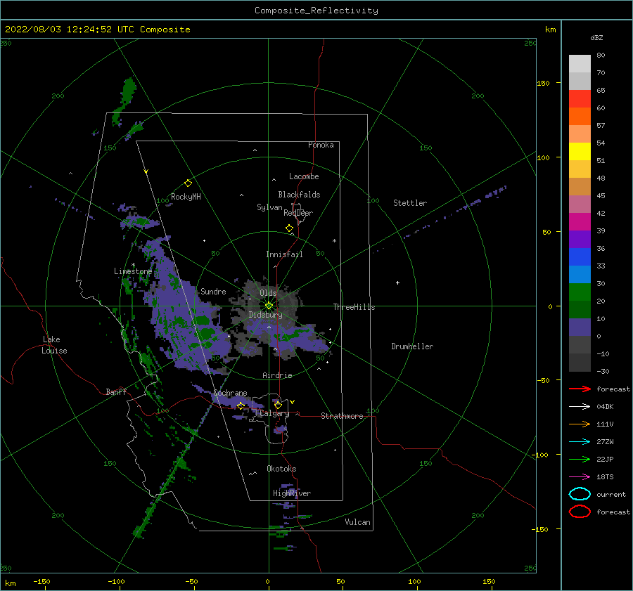The width and height of the screenshot is (633, 591).
Task: Click the yellow diamond marker below Cochrane
Action: (x=241, y=406)
